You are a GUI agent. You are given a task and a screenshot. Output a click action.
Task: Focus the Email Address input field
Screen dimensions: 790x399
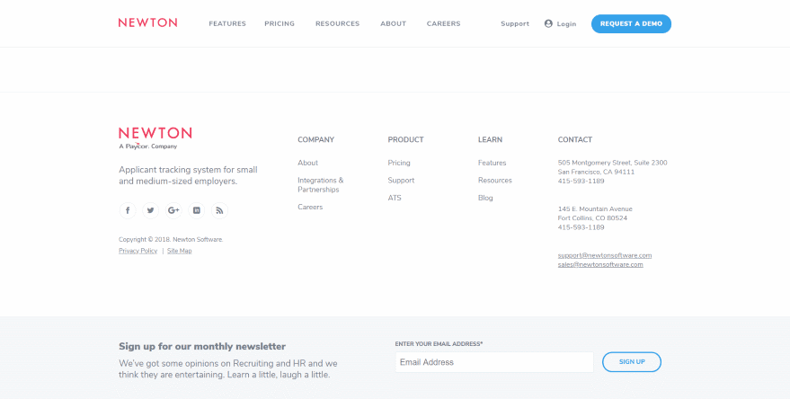[x=494, y=362]
